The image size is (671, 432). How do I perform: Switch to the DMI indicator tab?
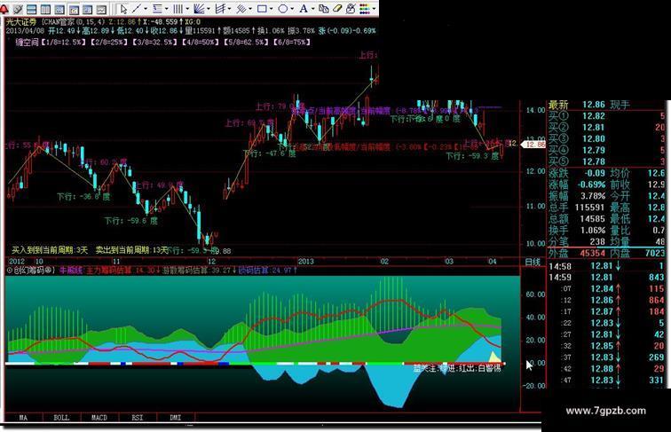[x=176, y=418]
